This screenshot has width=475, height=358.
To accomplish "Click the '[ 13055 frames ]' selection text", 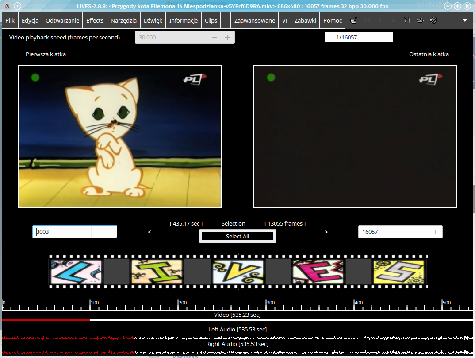I will pyautogui.click(x=285, y=224).
